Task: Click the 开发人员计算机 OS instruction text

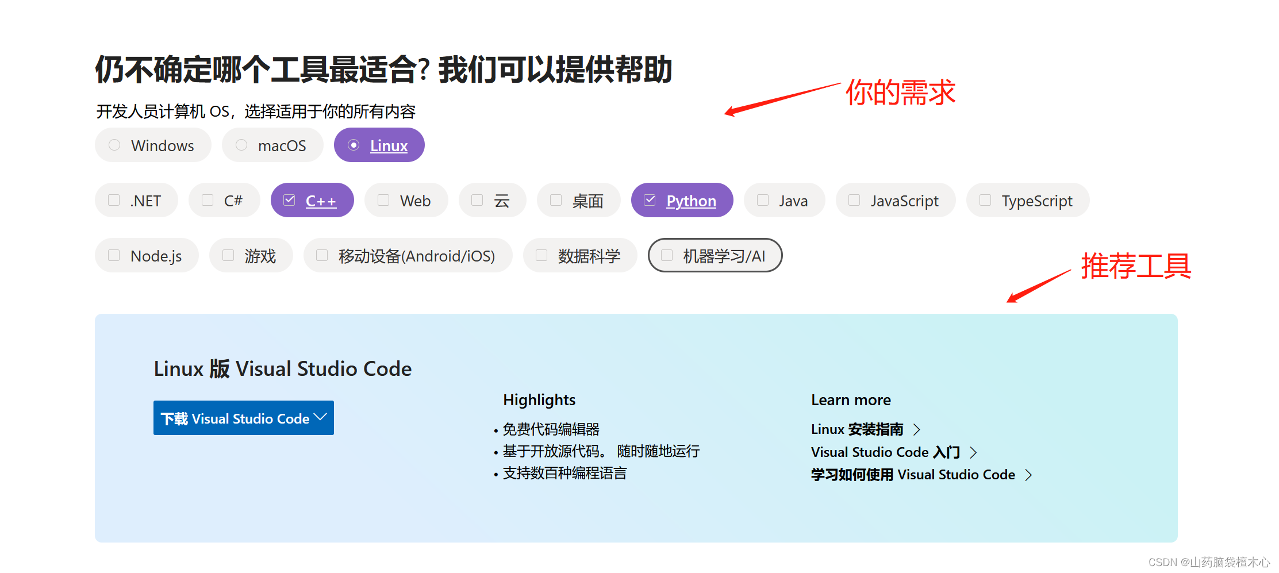Action: point(256,111)
